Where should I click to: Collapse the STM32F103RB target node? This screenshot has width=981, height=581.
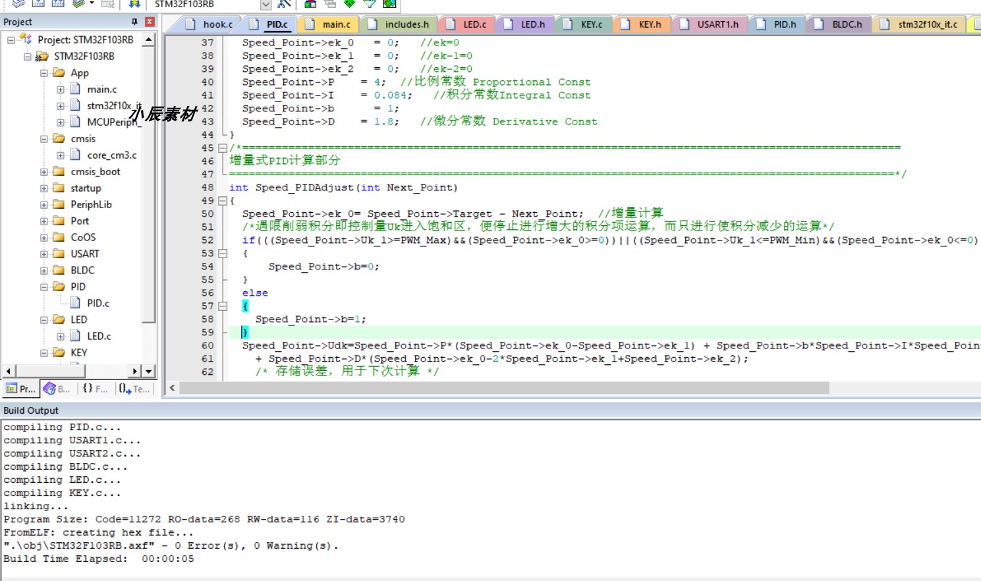[28, 57]
